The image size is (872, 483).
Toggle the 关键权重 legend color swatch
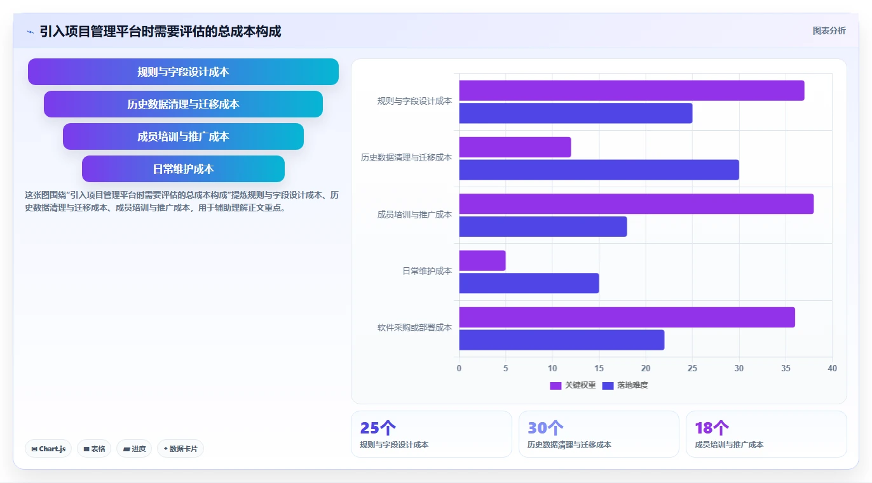point(555,385)
